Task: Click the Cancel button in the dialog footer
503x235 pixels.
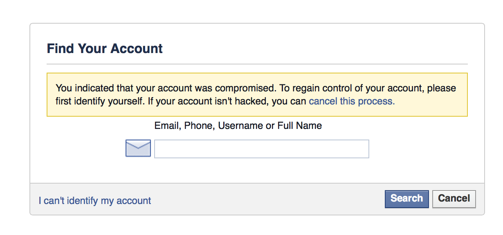Action: coord(454,199)
